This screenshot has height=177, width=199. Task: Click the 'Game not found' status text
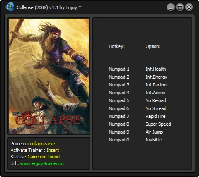[x=44, y=157]
